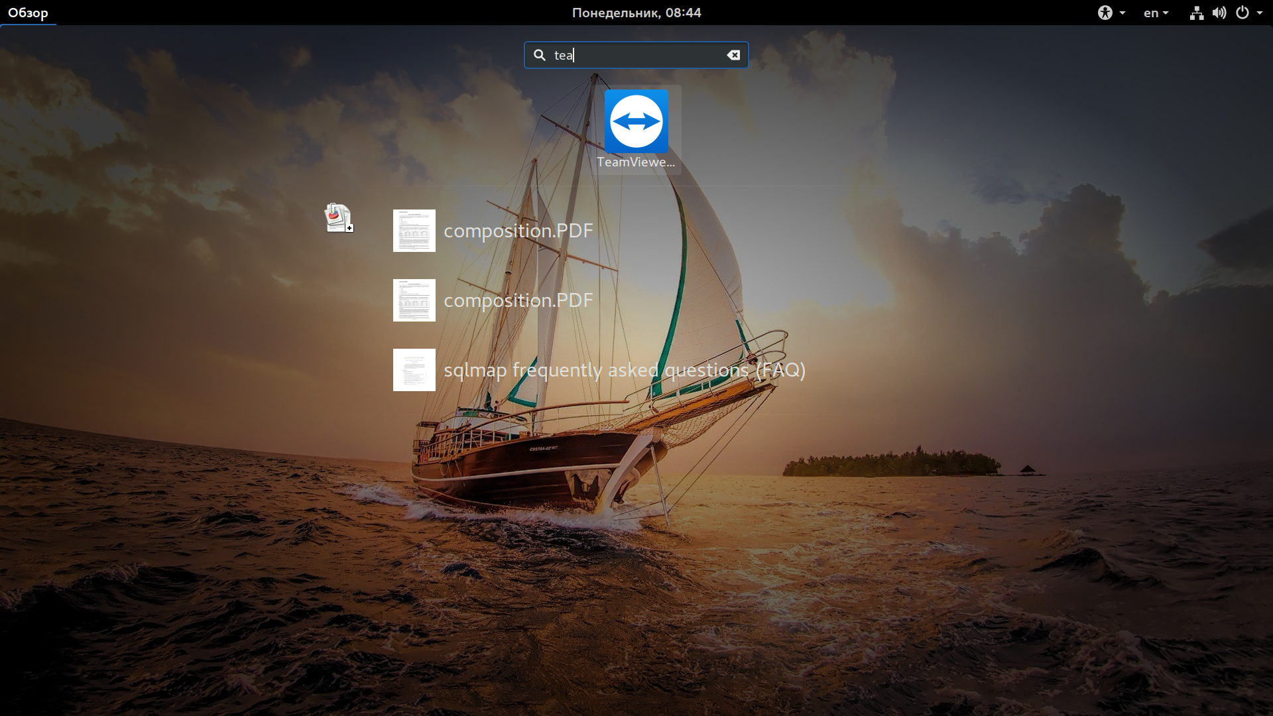Click the Documents search provider icon
This screenshot has width=1273, height=716.
click(x=339, y=217)
